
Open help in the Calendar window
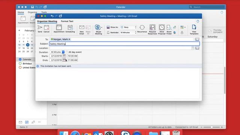[x=222, y=12]
